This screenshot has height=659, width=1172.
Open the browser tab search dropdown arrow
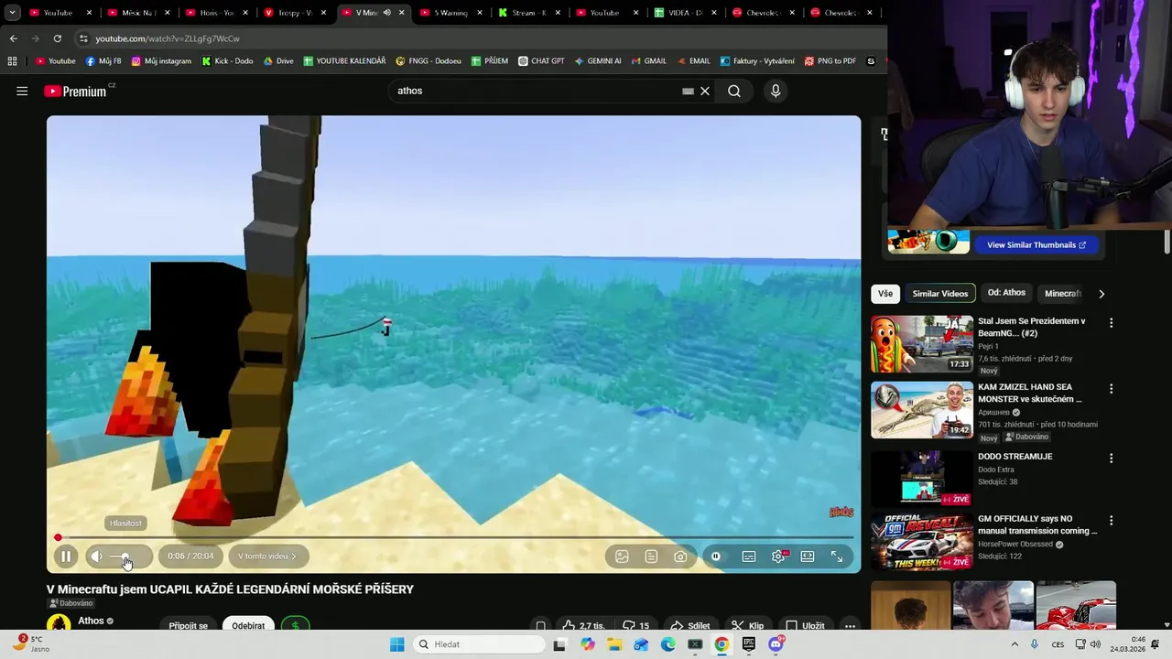[x=12, y=13]
